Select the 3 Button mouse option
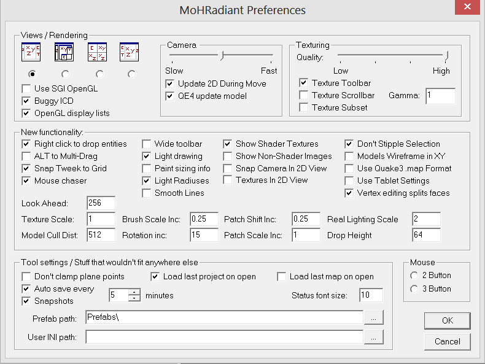The height and width of the screenshot is (364, 485). 413,288
